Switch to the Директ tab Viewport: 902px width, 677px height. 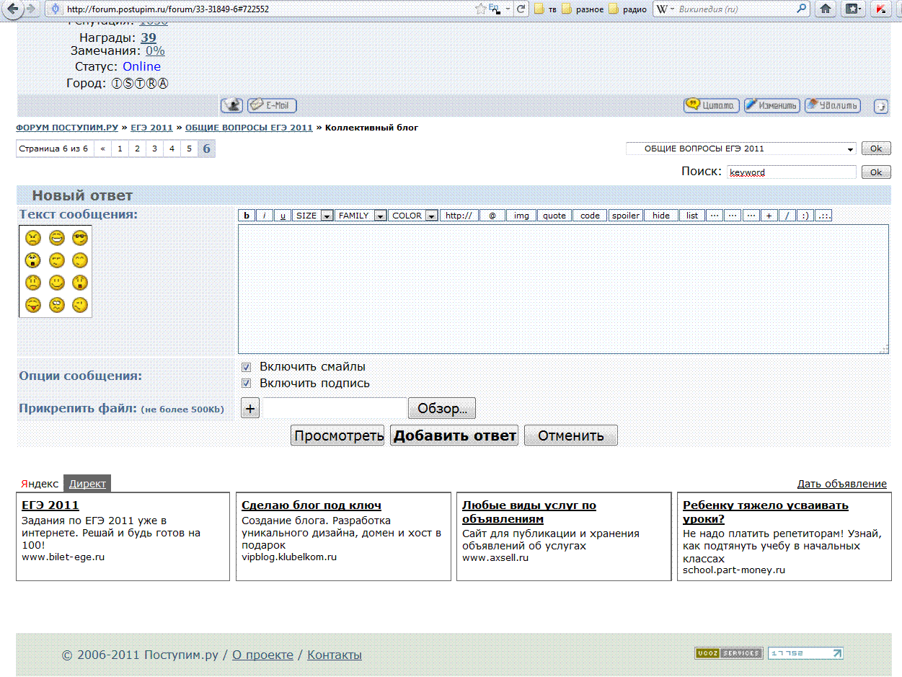(87, 484)
